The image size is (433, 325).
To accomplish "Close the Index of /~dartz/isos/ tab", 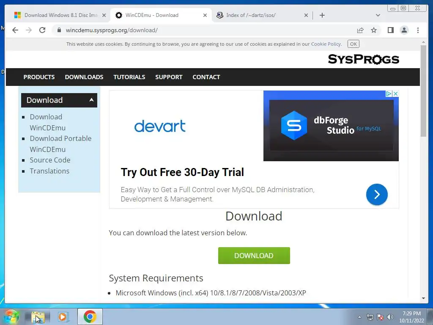I will [x=306, y=15].
